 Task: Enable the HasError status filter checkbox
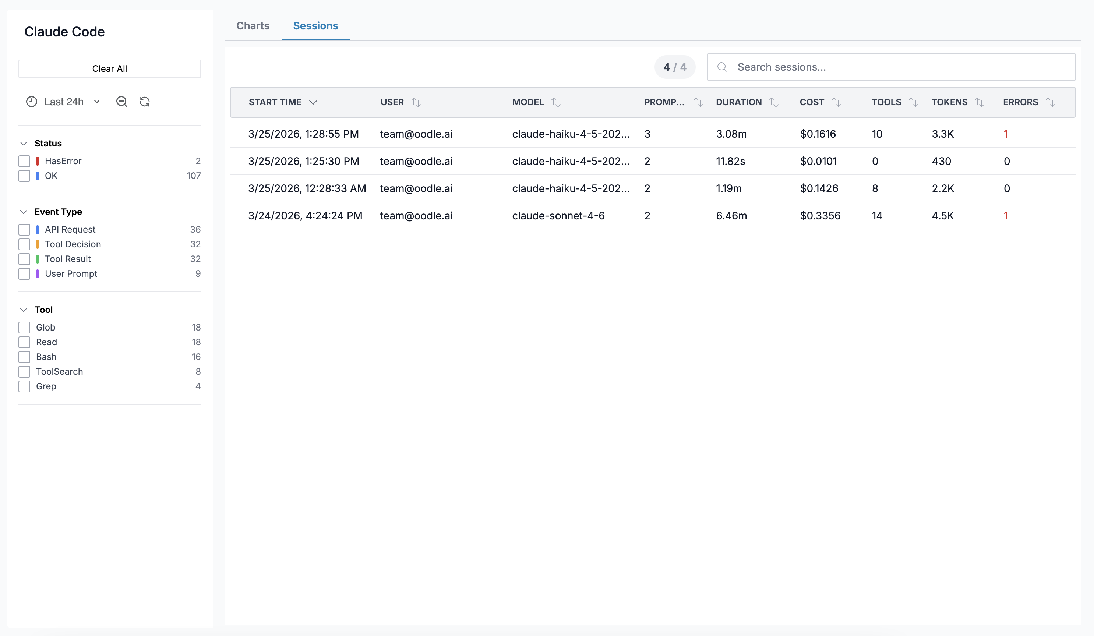coord(24,161)
